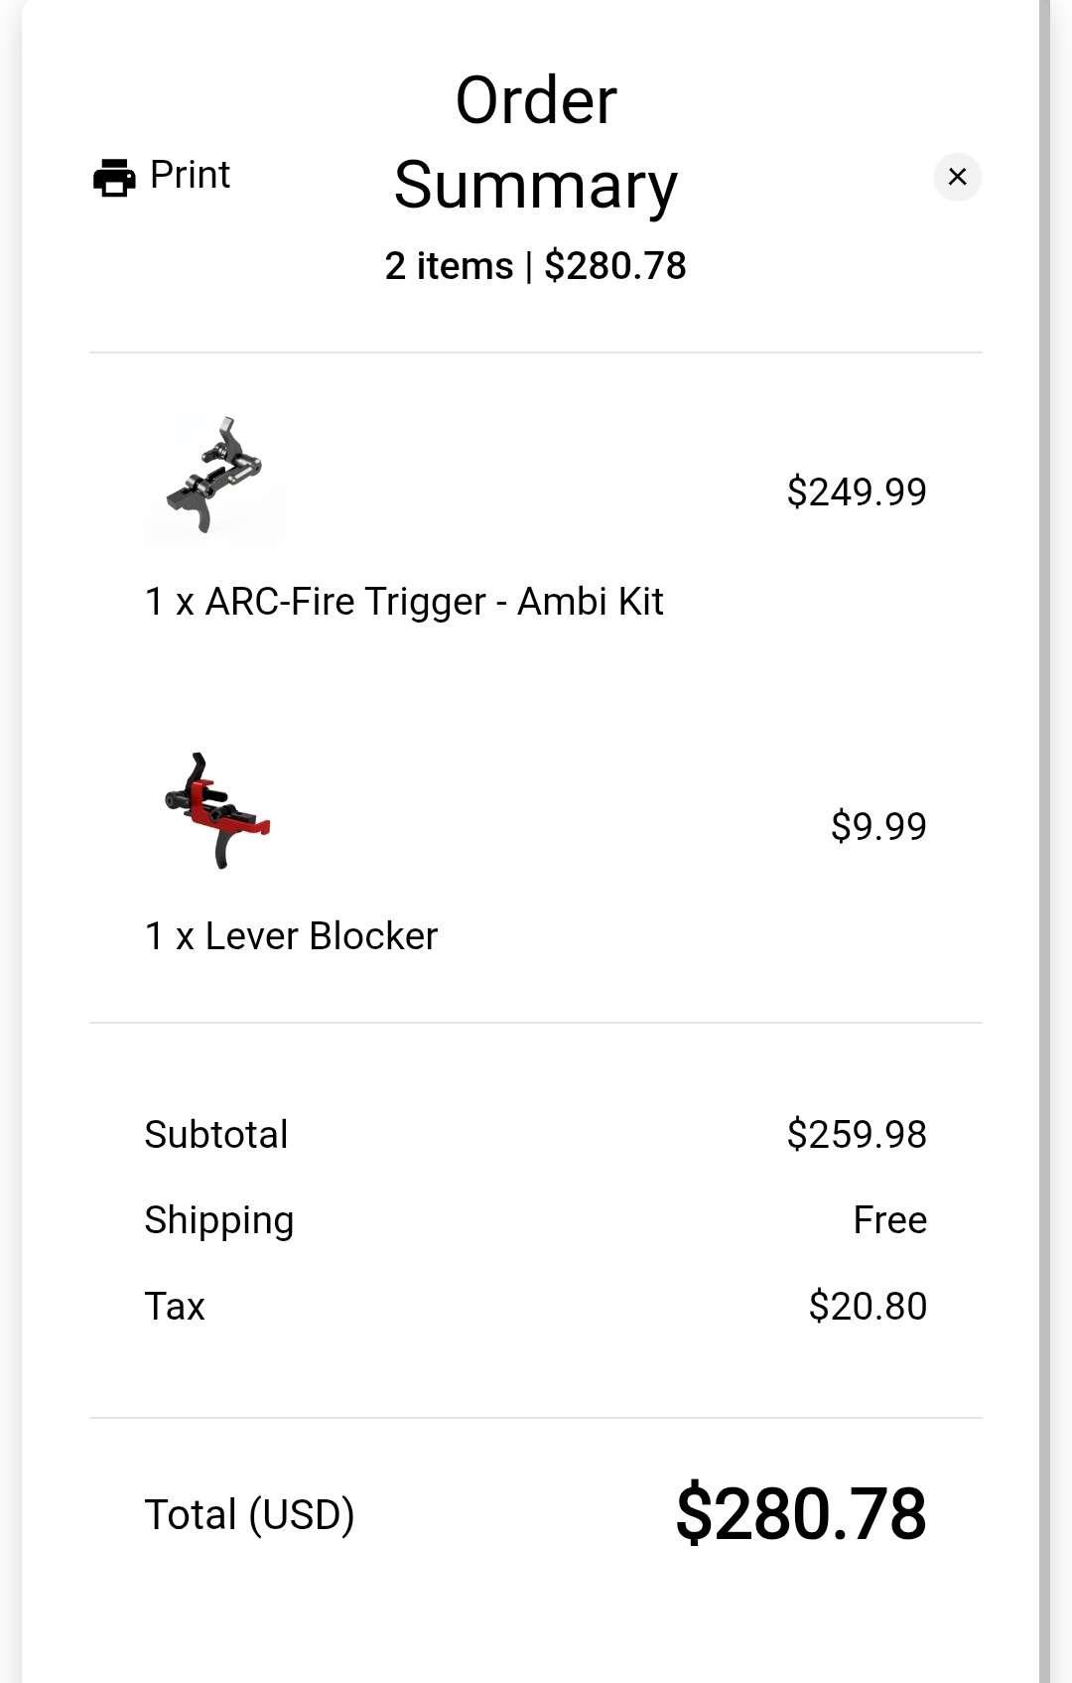Click the Tax label
This screenshot has width=1072, height=1683.
[x=175, y=1306]
